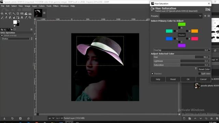219x123 pixels.
Task: Choose the R primary color radio button
Action: [x=179, y=28]
